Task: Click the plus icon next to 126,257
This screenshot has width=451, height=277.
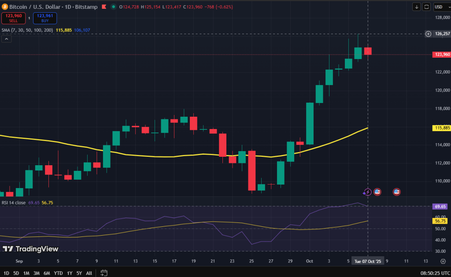Action: [428, 34]
